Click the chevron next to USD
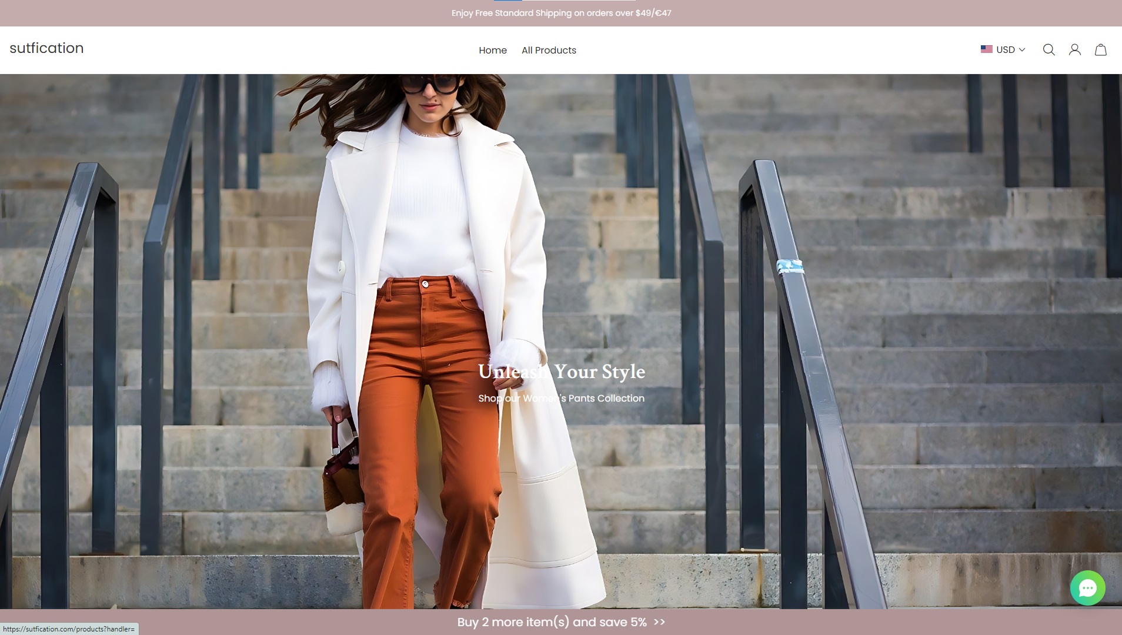1122x635 pixels. (1022, 50)
